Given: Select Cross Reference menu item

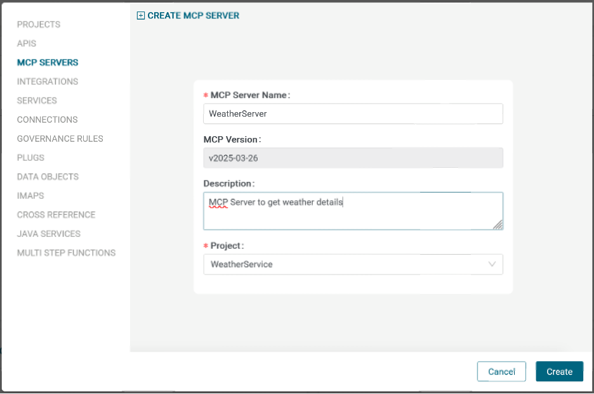Looking at the screenshot, I should tap(56, 215).
